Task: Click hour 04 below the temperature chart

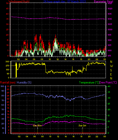Action: pos(27,136)
